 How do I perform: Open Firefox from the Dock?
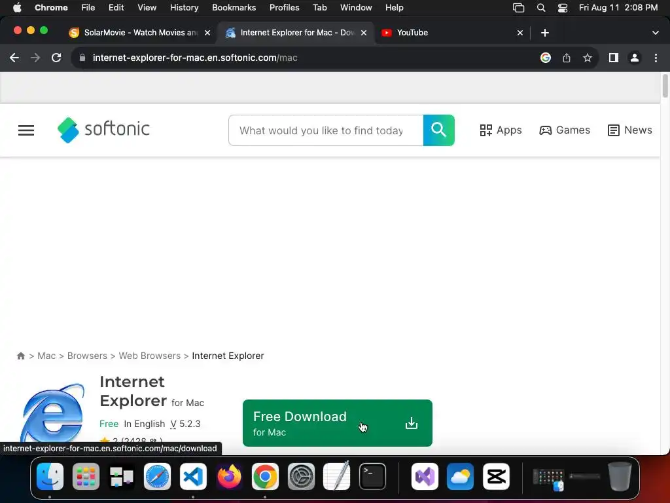229,476
